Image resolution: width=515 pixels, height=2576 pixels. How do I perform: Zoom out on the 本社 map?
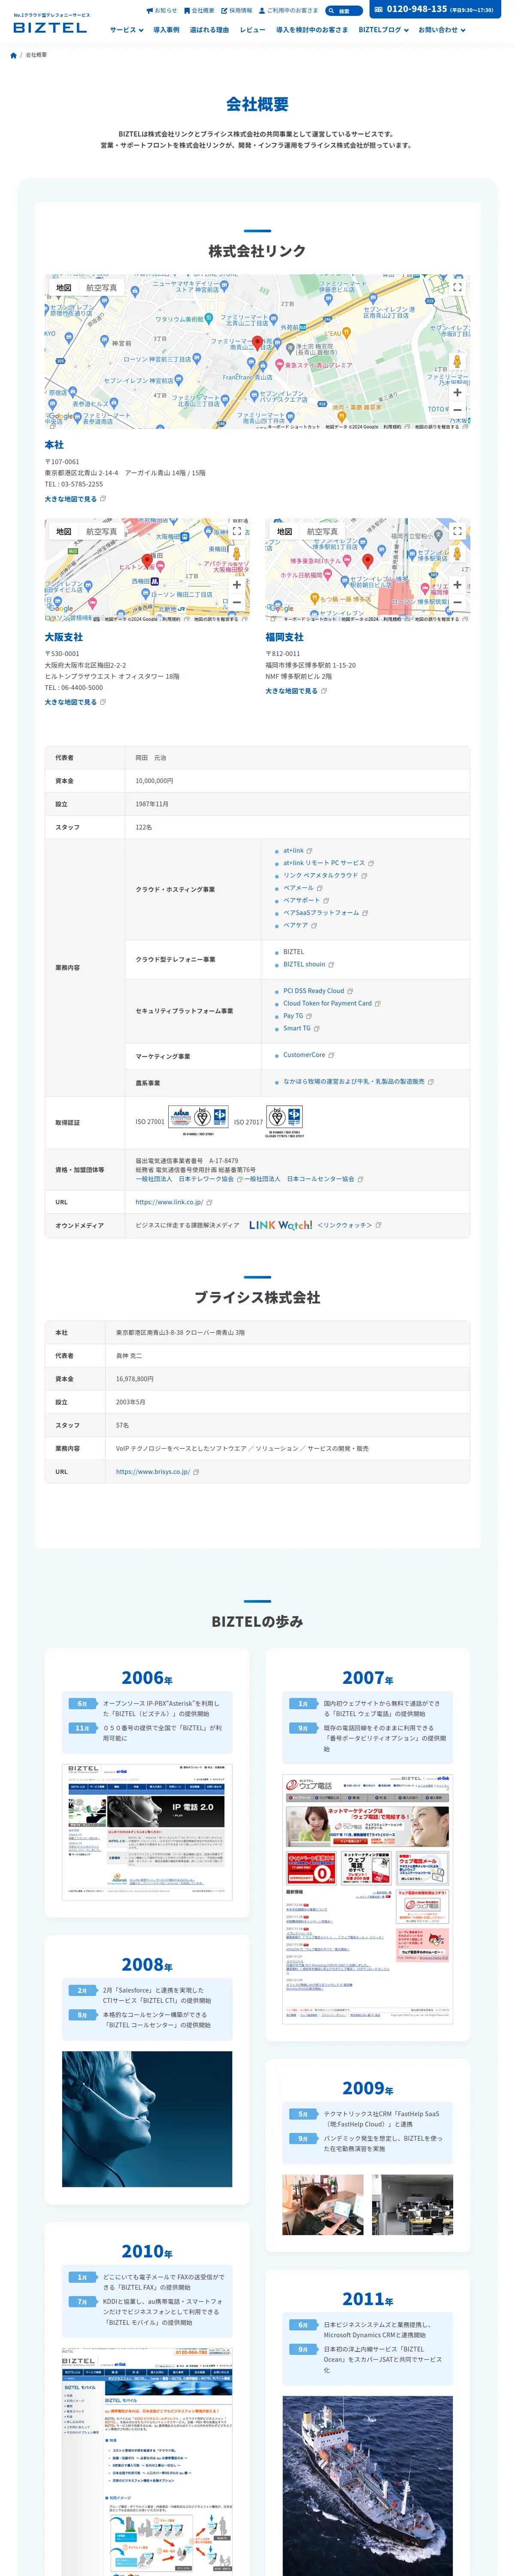(457, 410)
